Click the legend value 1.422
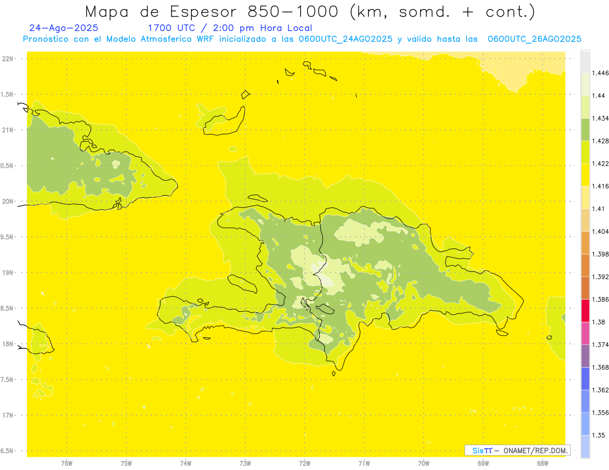 (x=600, y=163)
